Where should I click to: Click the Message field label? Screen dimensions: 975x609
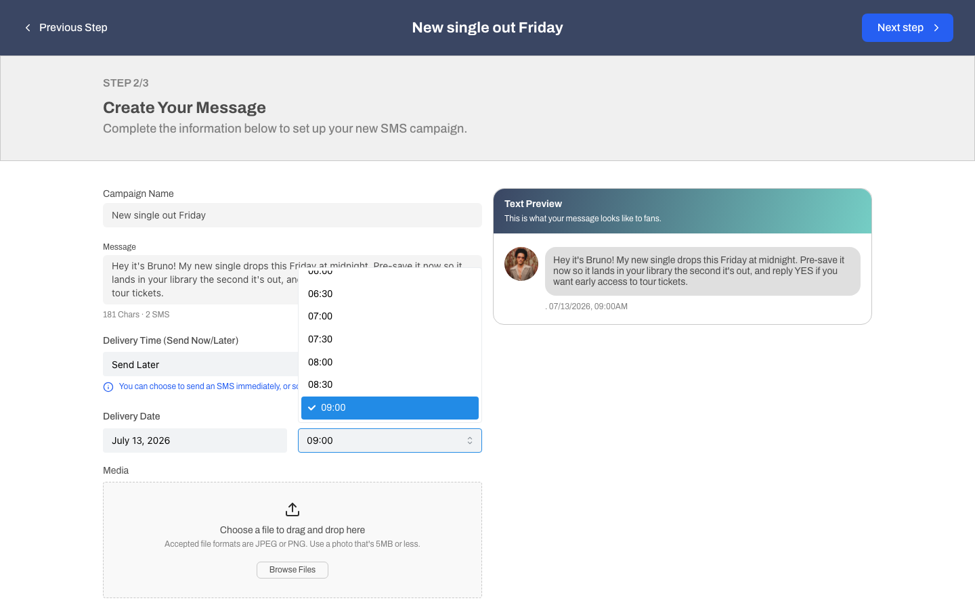point(119,247)
